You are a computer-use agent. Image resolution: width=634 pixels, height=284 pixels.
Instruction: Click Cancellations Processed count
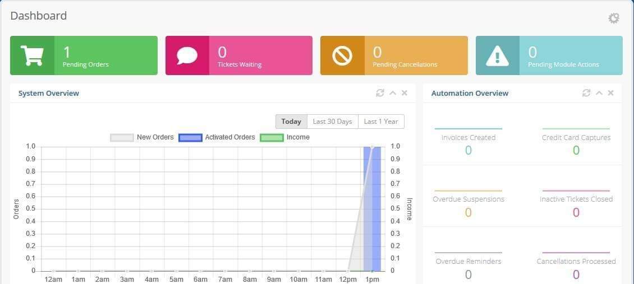click(x=576, y=274)
